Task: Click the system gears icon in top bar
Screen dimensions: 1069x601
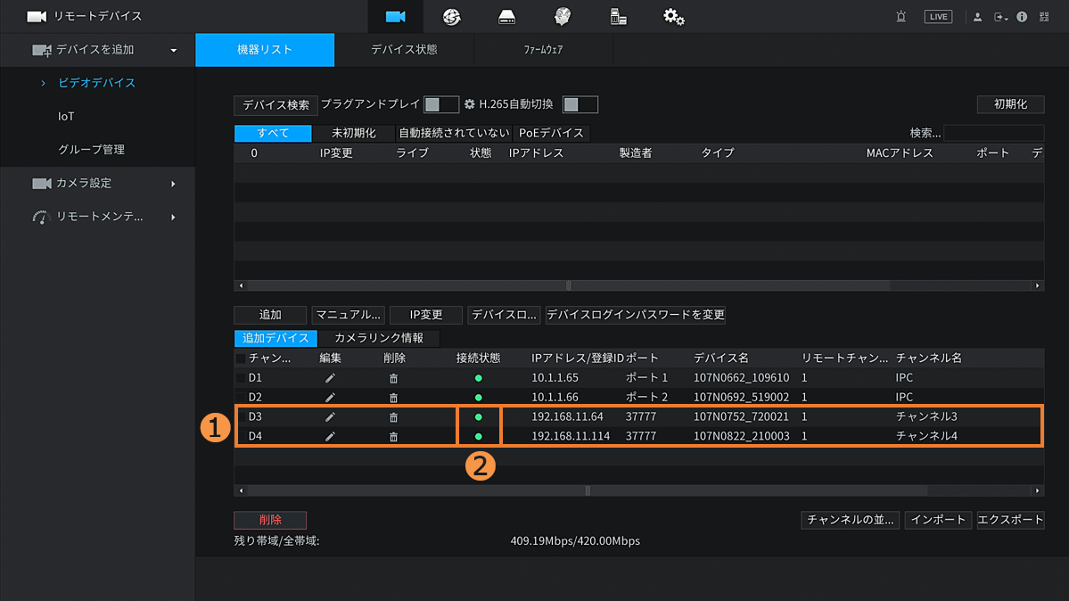Action: [x=674, y=17]
